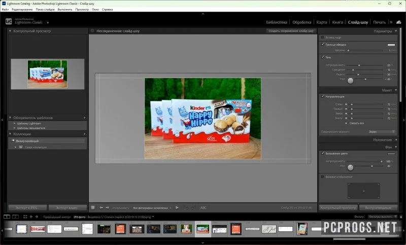Open the 'Файл' menu
This screenshot has width=406, height=245.
point(5,9)
